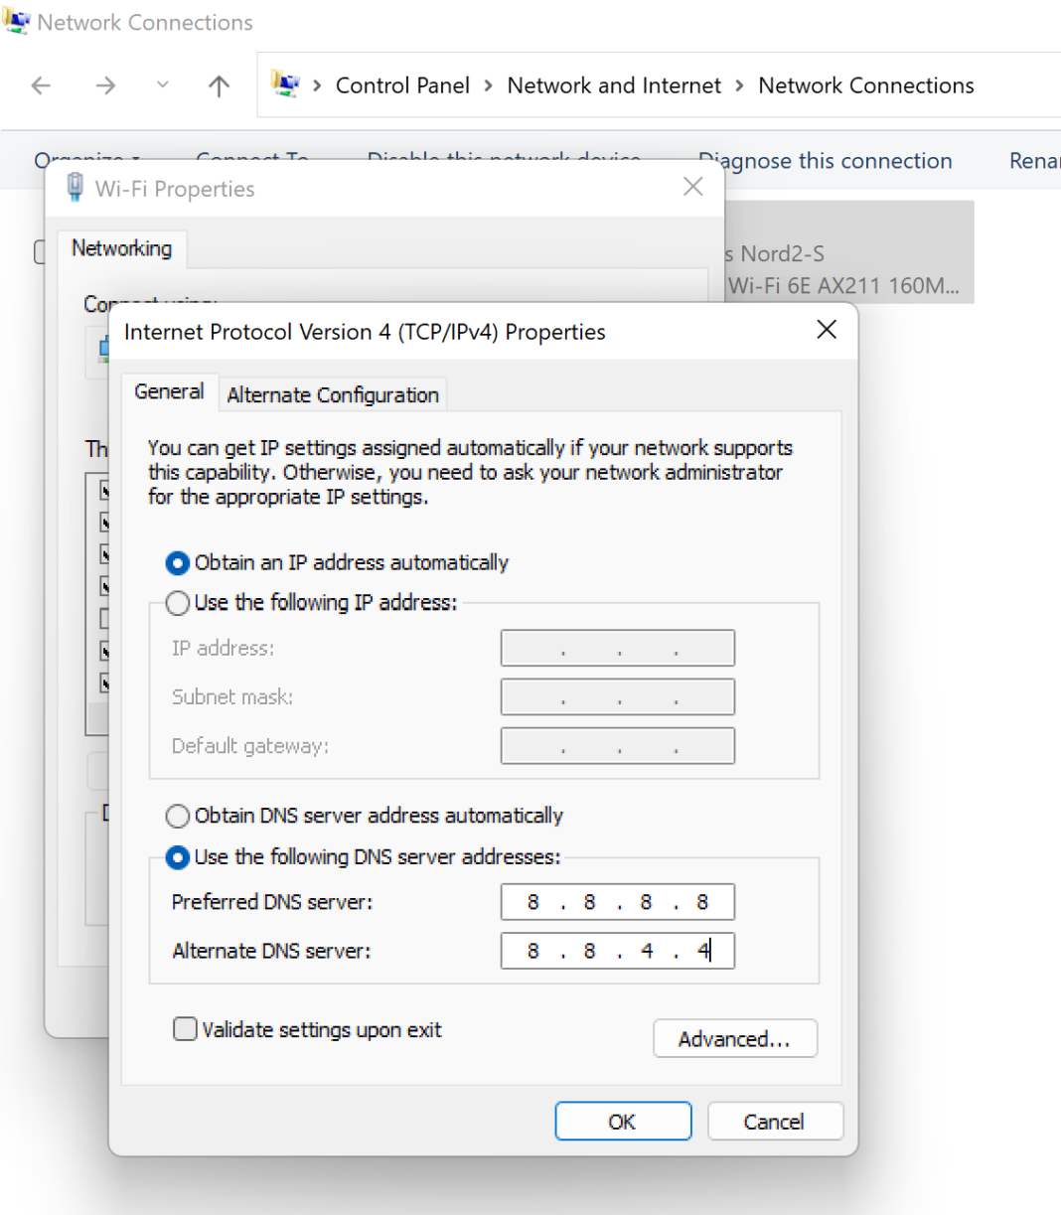
Task: Open the Organize dropdown menu
Action: point(86,161)
